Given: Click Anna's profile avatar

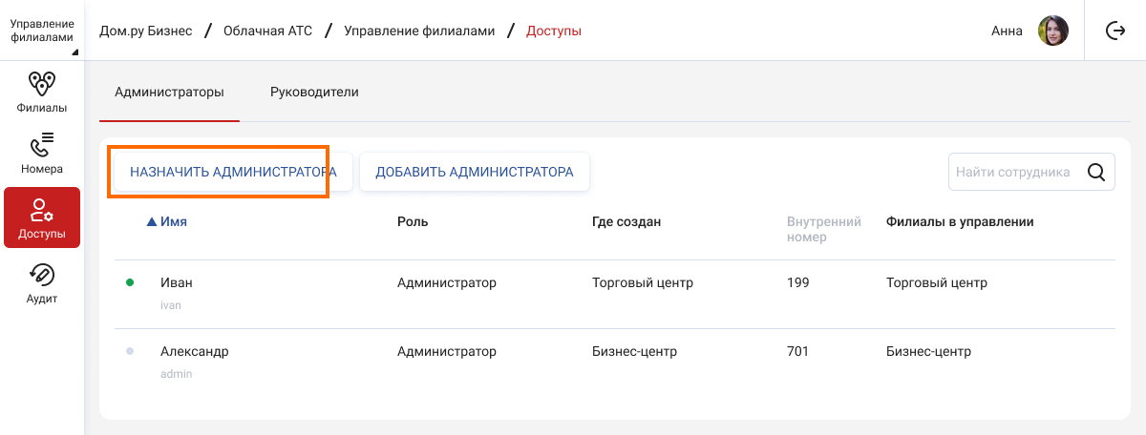Looking at the screenshot, I should 1053,31.
